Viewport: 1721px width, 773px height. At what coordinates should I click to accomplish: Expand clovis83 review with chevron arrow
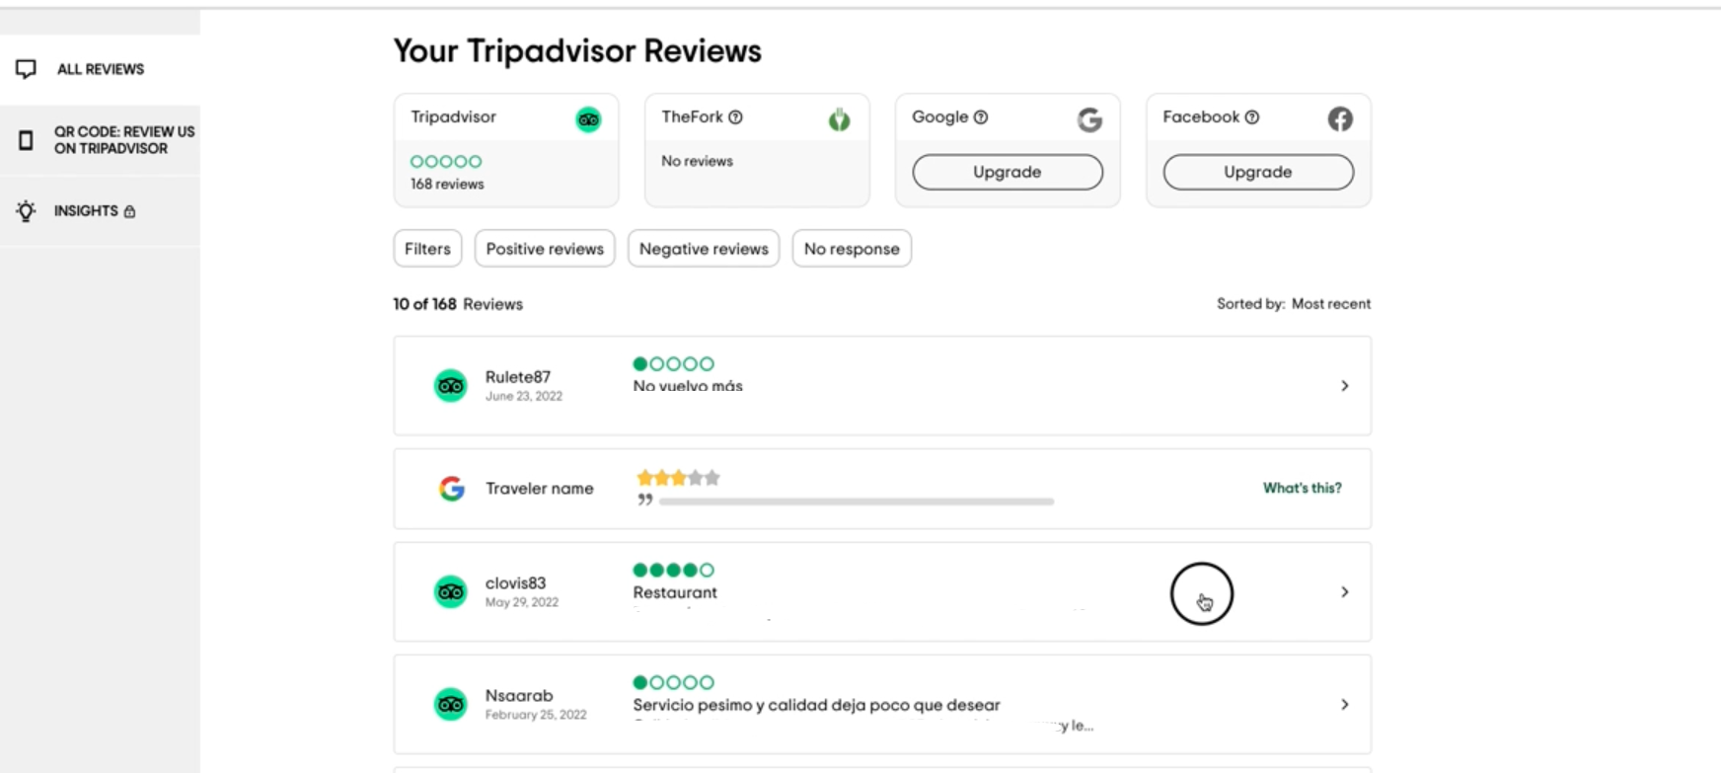[1344, 592]
